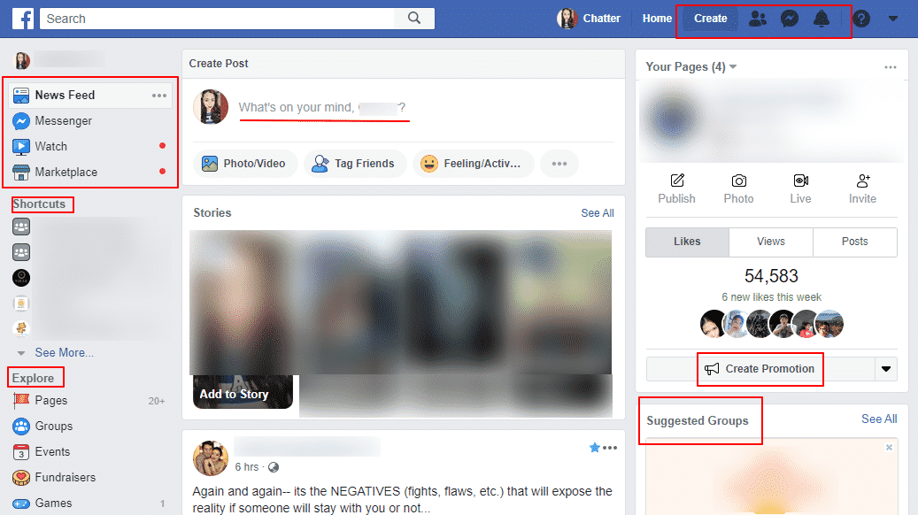This screenshot has width=918, height=515.
Task: Switch to the Views tab
Action: tap(770, 242)
